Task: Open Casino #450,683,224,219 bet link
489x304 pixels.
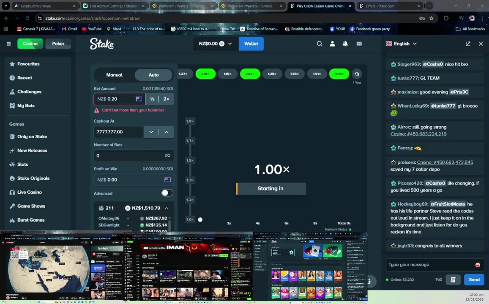Action: [418, 134]
